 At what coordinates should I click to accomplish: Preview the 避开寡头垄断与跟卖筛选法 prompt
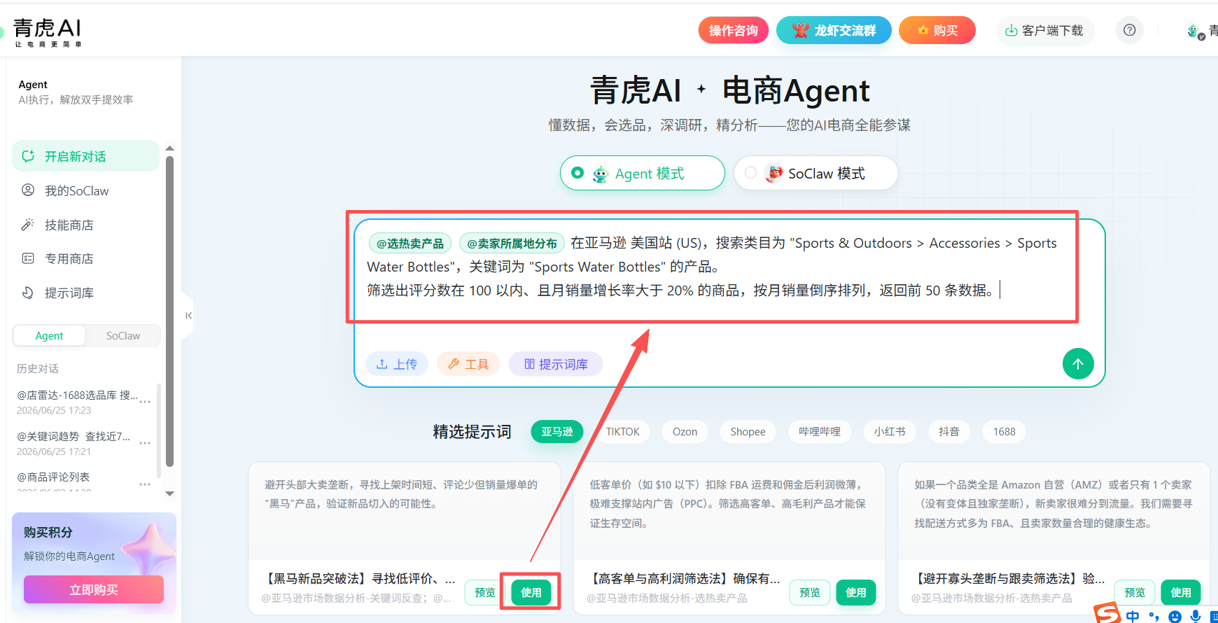(1135, 592)
